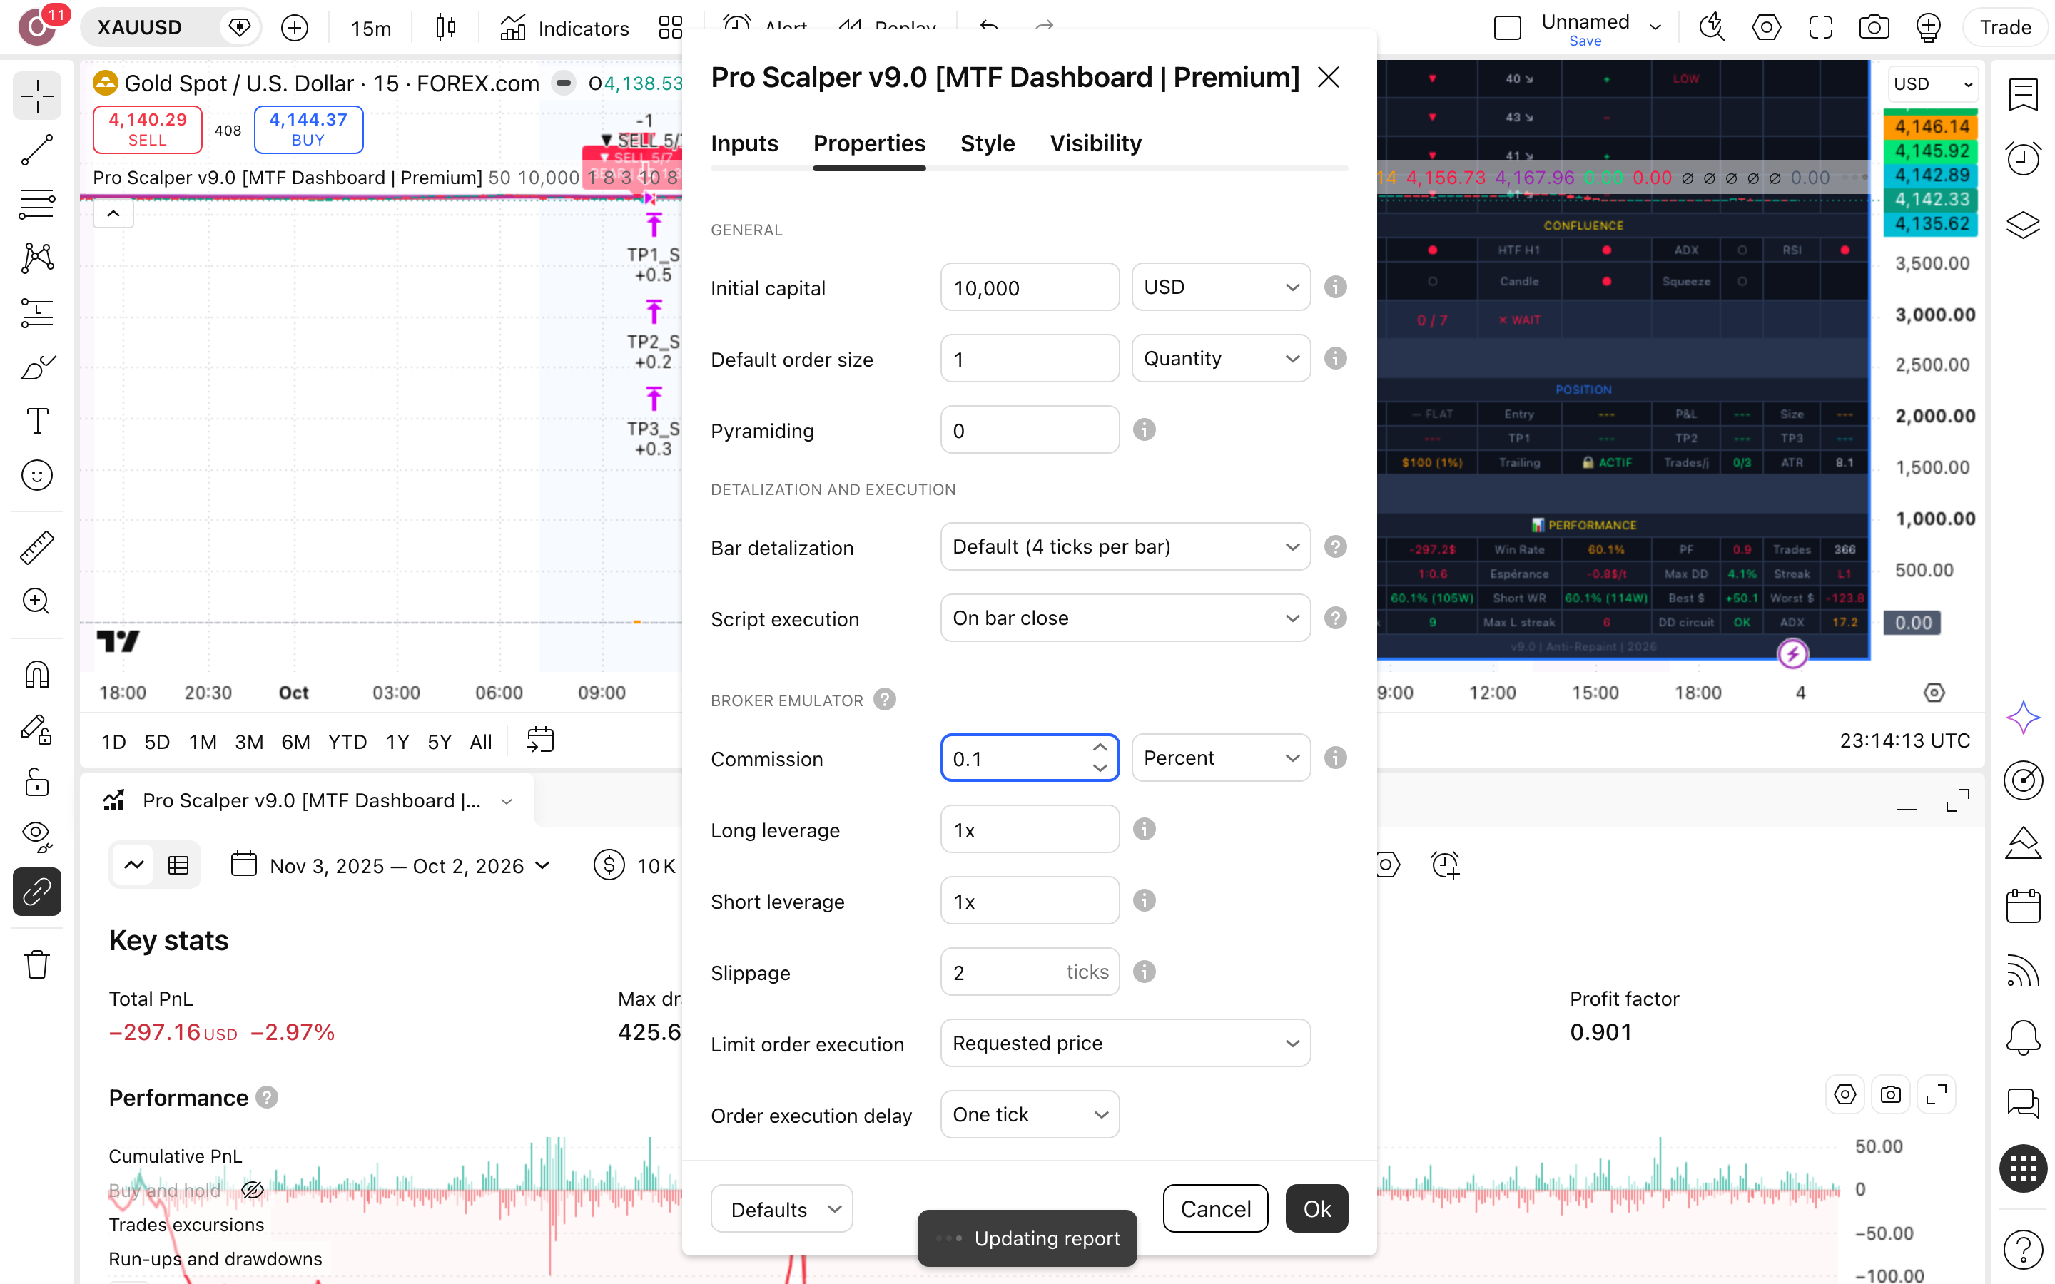
Task: Increase Commission value with up stepper
Action: [1100, 748]
